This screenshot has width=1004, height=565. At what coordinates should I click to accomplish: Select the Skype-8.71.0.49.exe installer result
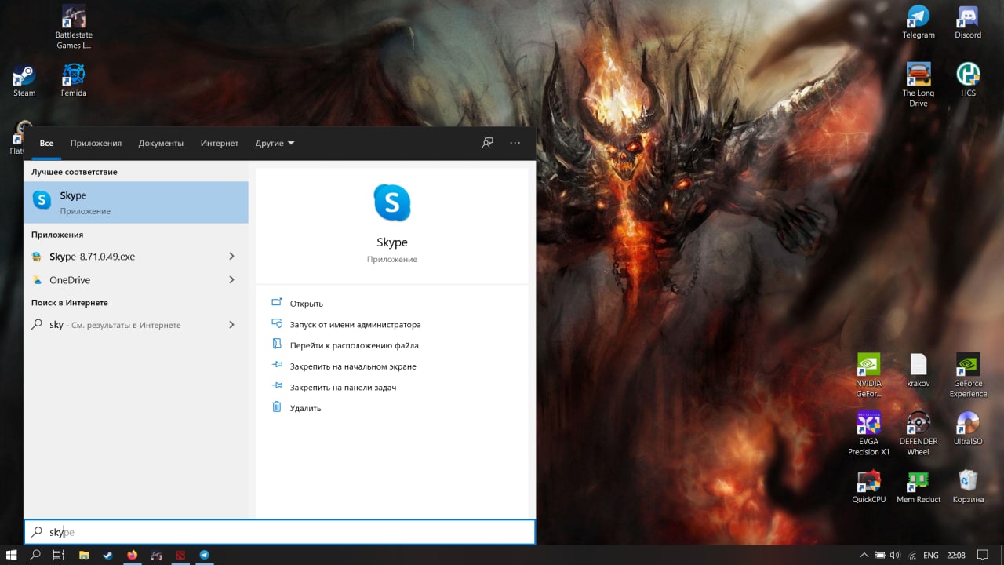(x=125, y=257)
